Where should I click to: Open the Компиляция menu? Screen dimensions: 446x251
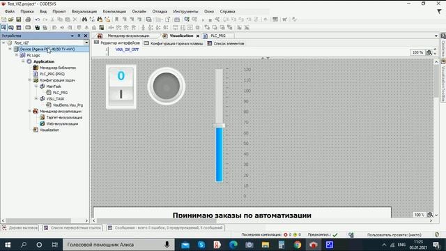(114, 11)
